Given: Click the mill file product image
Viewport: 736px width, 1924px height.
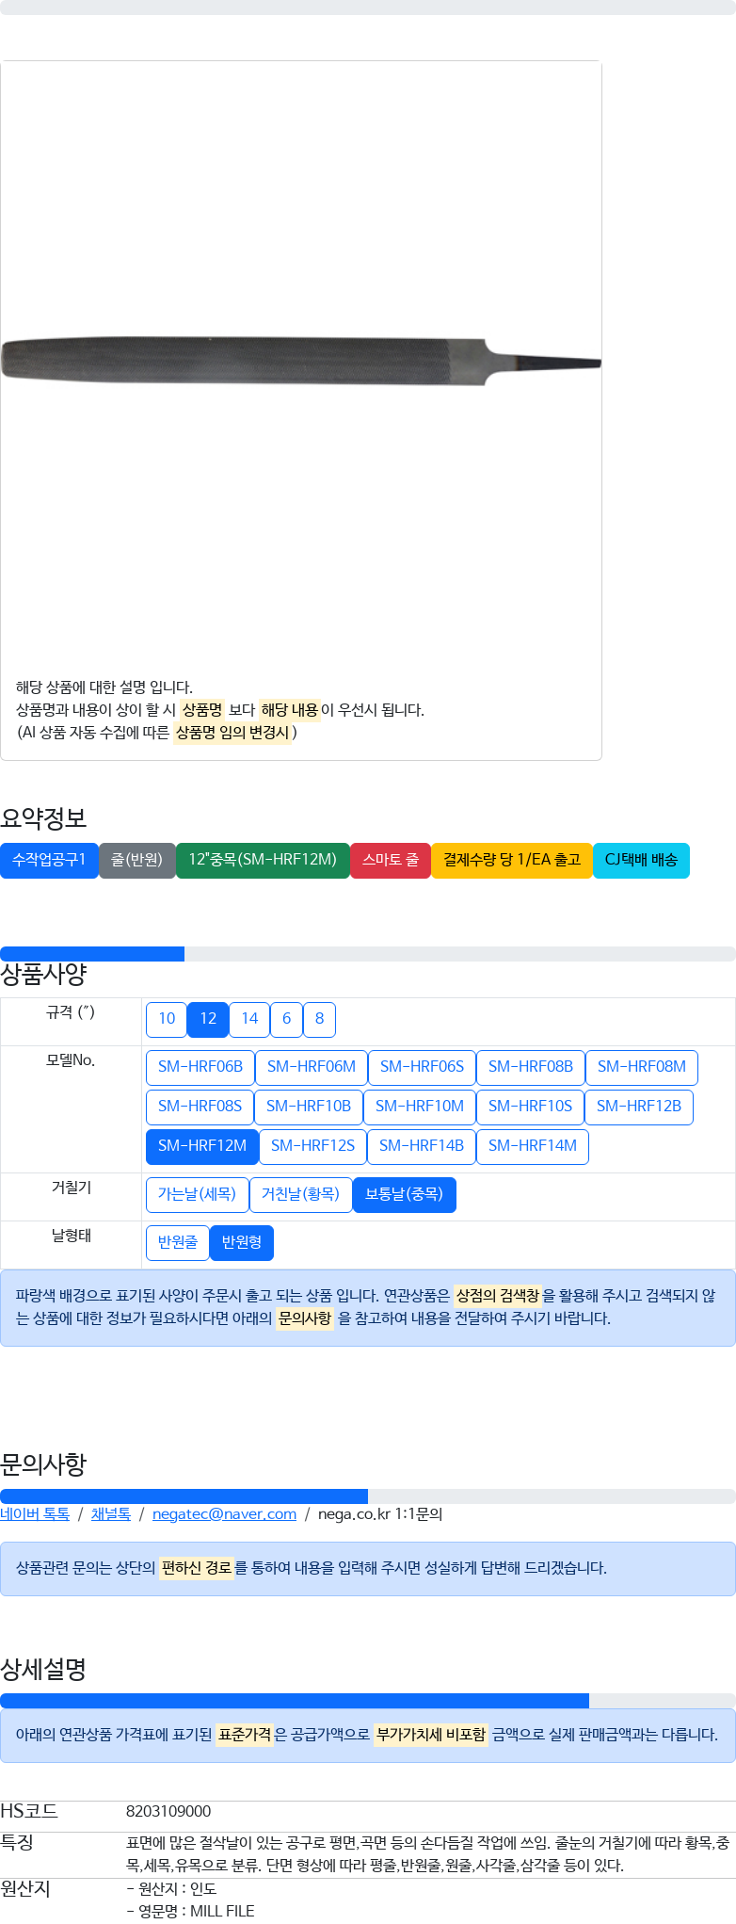Looking at the screenshot, I should click(x=301, y=363).
